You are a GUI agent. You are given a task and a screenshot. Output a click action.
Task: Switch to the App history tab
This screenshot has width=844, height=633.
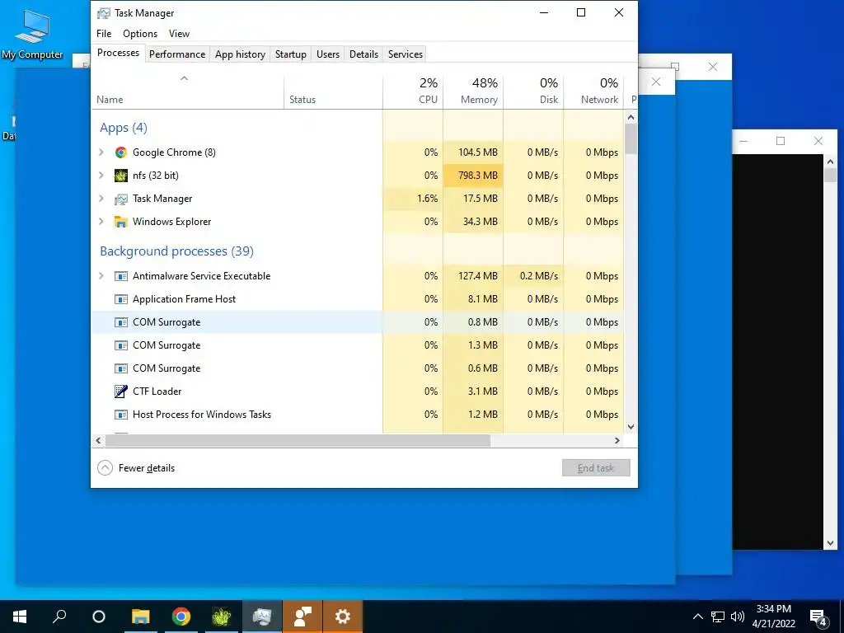[240, 54]
